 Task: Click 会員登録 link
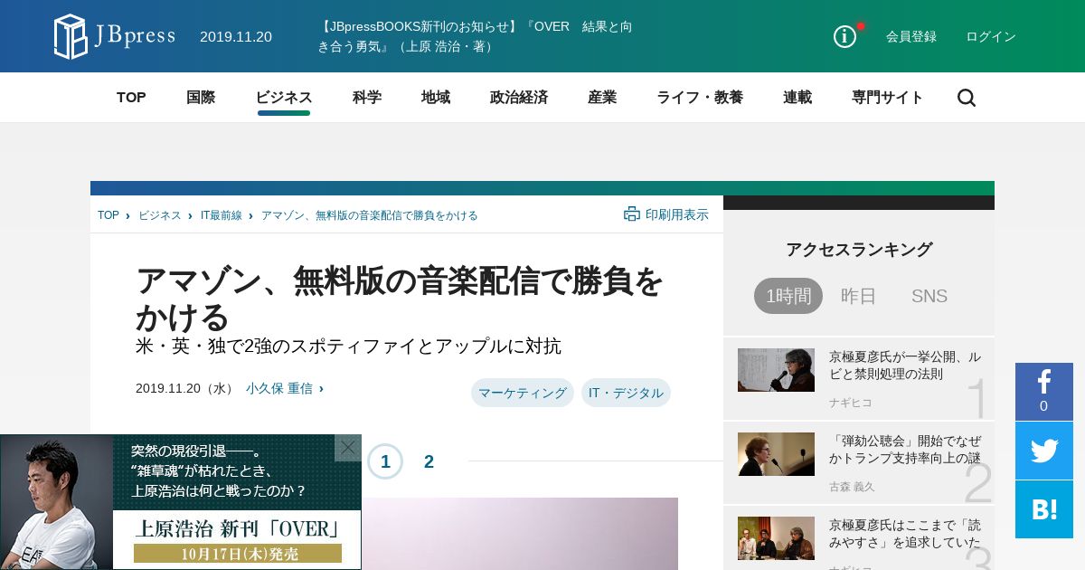click(911, 36)
